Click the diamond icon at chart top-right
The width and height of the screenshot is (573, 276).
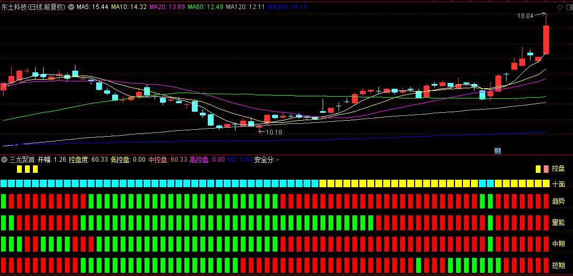(x=560, y=7)
